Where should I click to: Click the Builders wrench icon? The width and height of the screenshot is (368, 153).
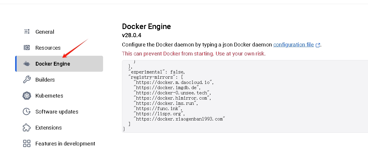click(27, 80)
